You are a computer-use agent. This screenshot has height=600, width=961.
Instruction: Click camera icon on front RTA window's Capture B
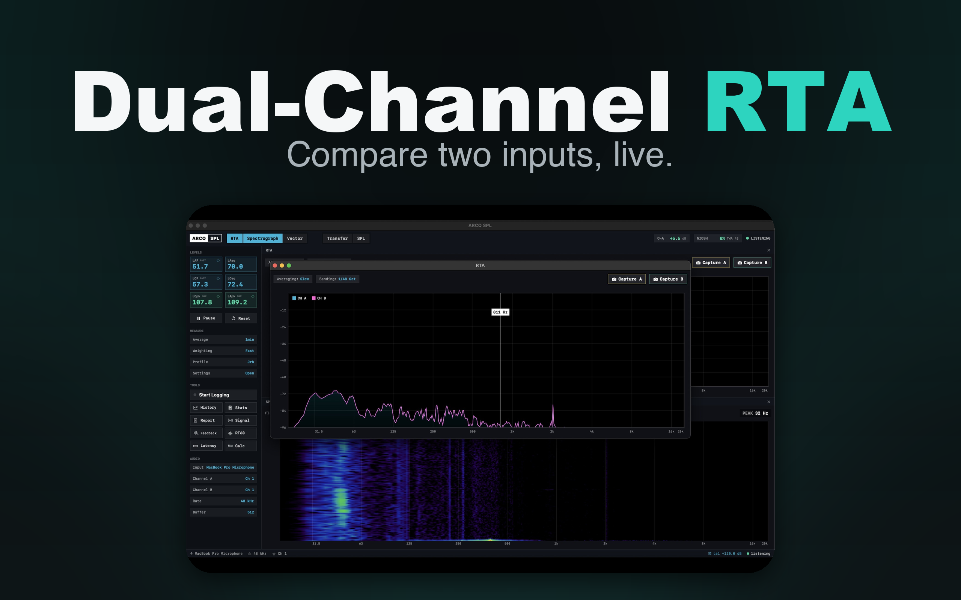[x=656, y=279]
